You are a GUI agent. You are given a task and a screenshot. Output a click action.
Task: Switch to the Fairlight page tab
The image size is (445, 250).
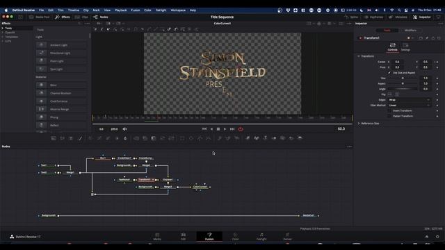pos(261,236)
